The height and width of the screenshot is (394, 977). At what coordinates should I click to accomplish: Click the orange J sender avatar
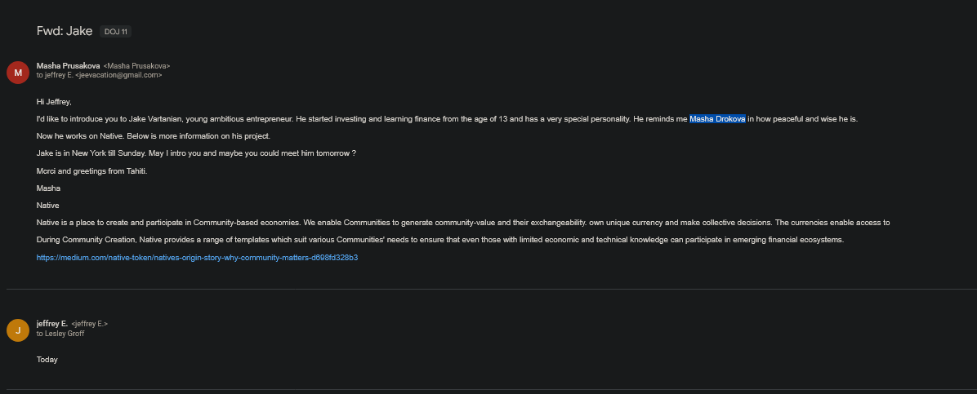coord(18,330)
